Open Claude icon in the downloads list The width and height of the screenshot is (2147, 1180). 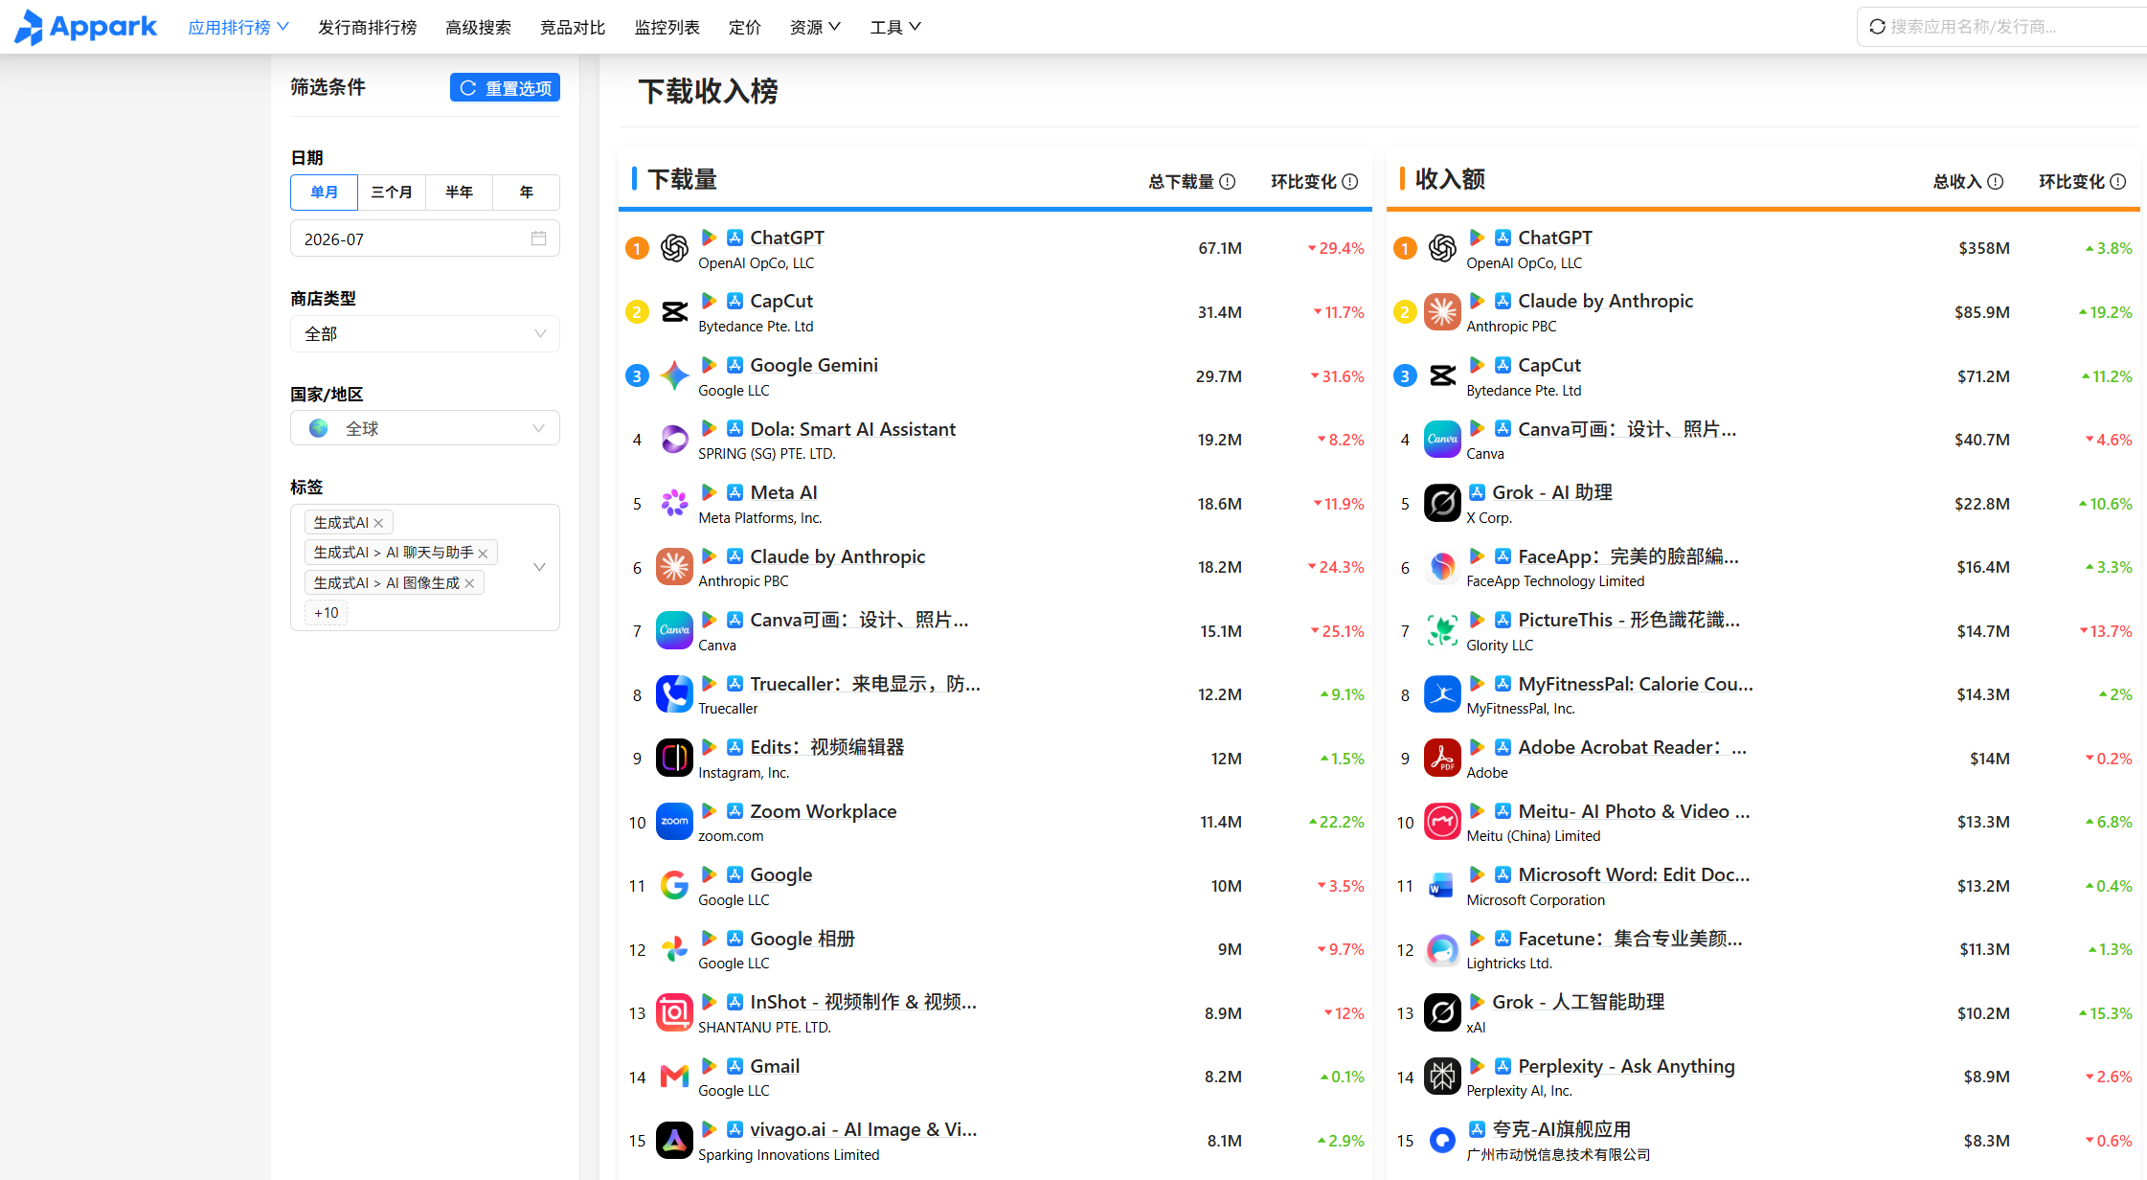click(x=674, y=567)
